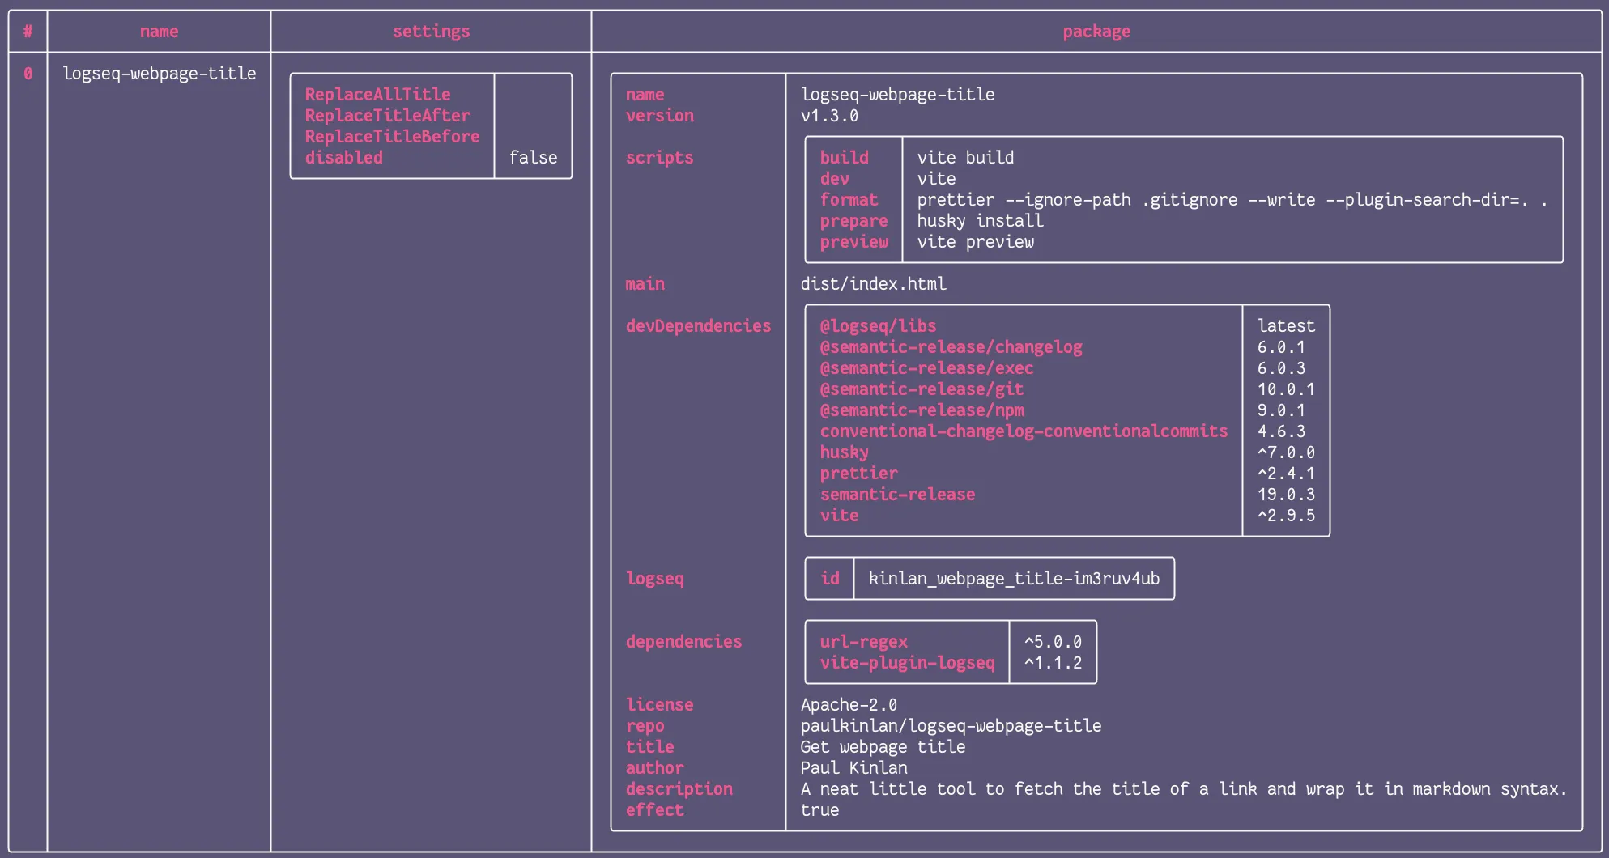The image size is (1609, 858).
Task: Click the 'scripts' key label
Action: click(x=659, y=158)
